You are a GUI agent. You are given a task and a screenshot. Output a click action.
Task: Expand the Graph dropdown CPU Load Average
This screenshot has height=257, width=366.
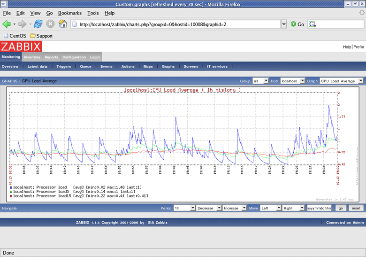342,81
